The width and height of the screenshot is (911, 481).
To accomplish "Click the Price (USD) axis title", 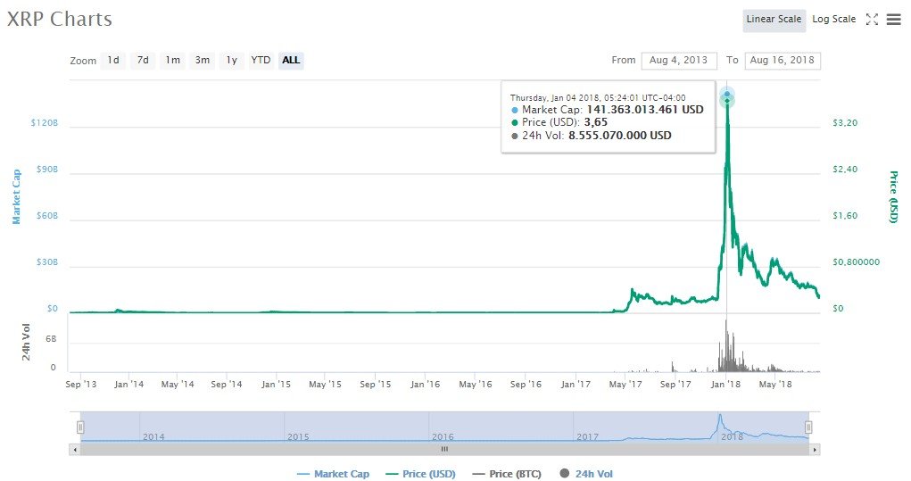I will click(x=893, y=197).
